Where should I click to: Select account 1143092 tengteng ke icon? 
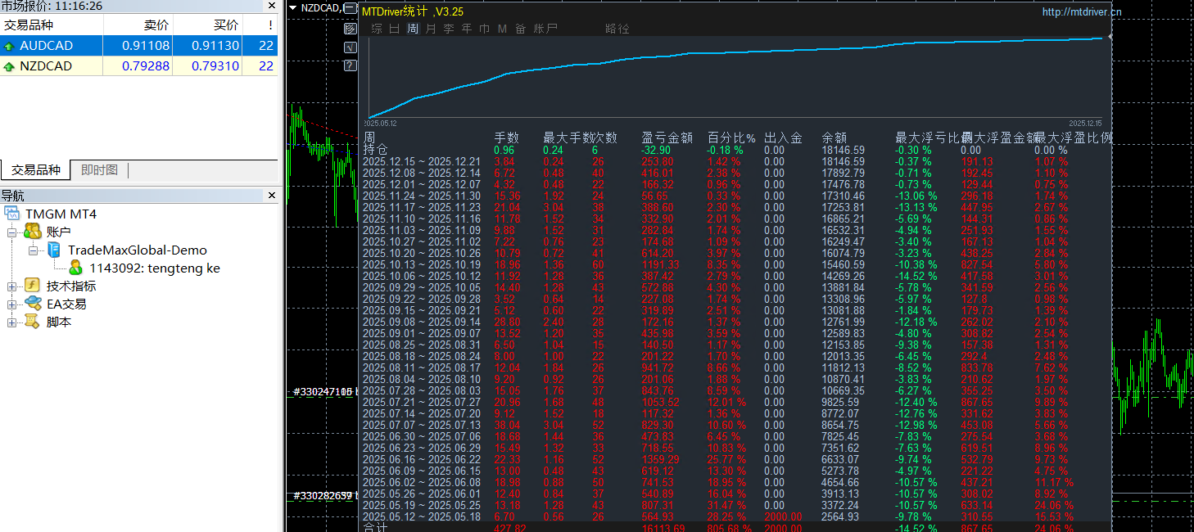[x=76, y=268]
